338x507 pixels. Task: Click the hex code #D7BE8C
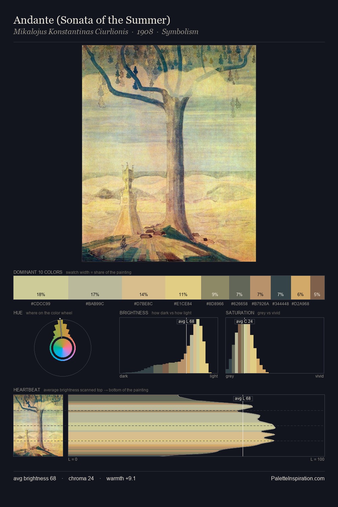click(x=143, y=304)
